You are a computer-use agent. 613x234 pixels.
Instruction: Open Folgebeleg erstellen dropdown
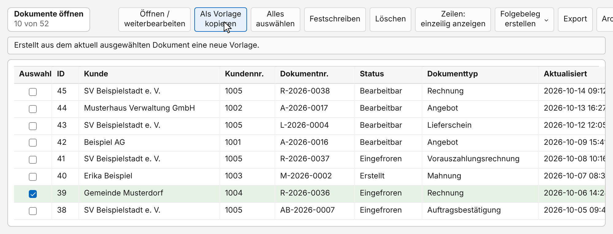coord(524,19)
